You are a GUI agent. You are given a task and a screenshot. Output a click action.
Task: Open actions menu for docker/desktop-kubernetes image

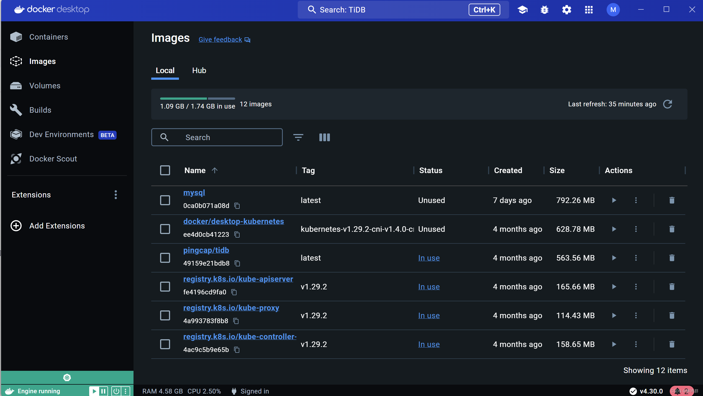pos(636,229)
